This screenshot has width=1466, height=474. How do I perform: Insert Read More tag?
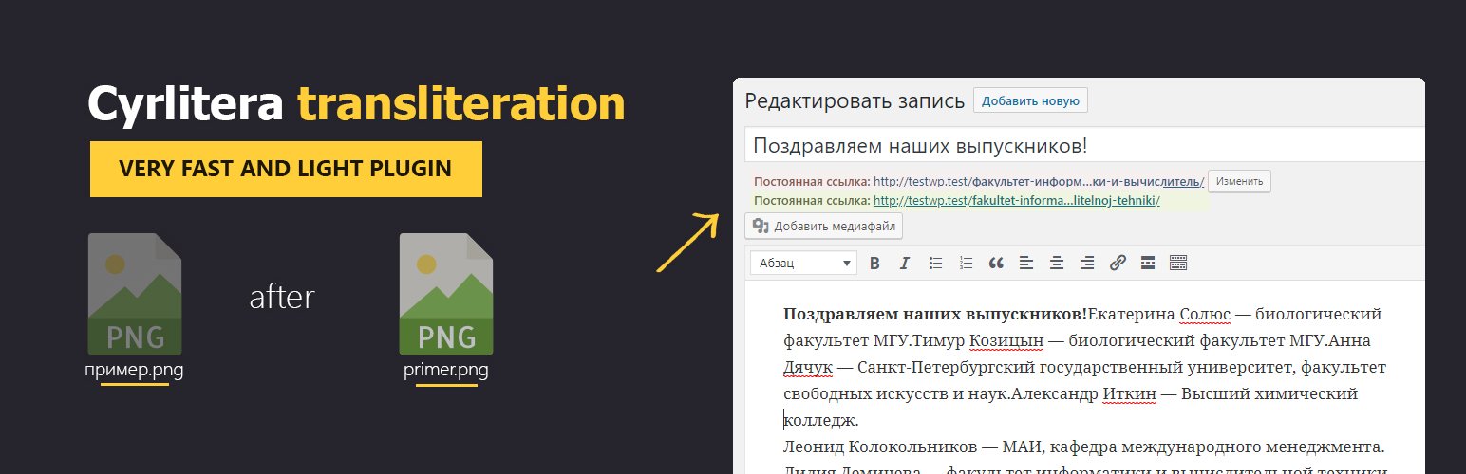tap(1148, 263)
